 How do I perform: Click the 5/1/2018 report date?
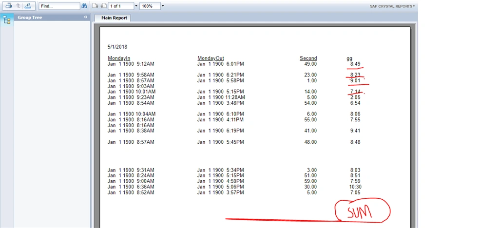(x=117, y=47)
